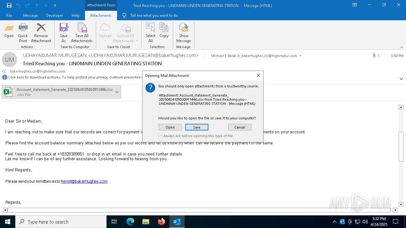
Task: Click the Windows Start button
Action: tap(8, 222)
